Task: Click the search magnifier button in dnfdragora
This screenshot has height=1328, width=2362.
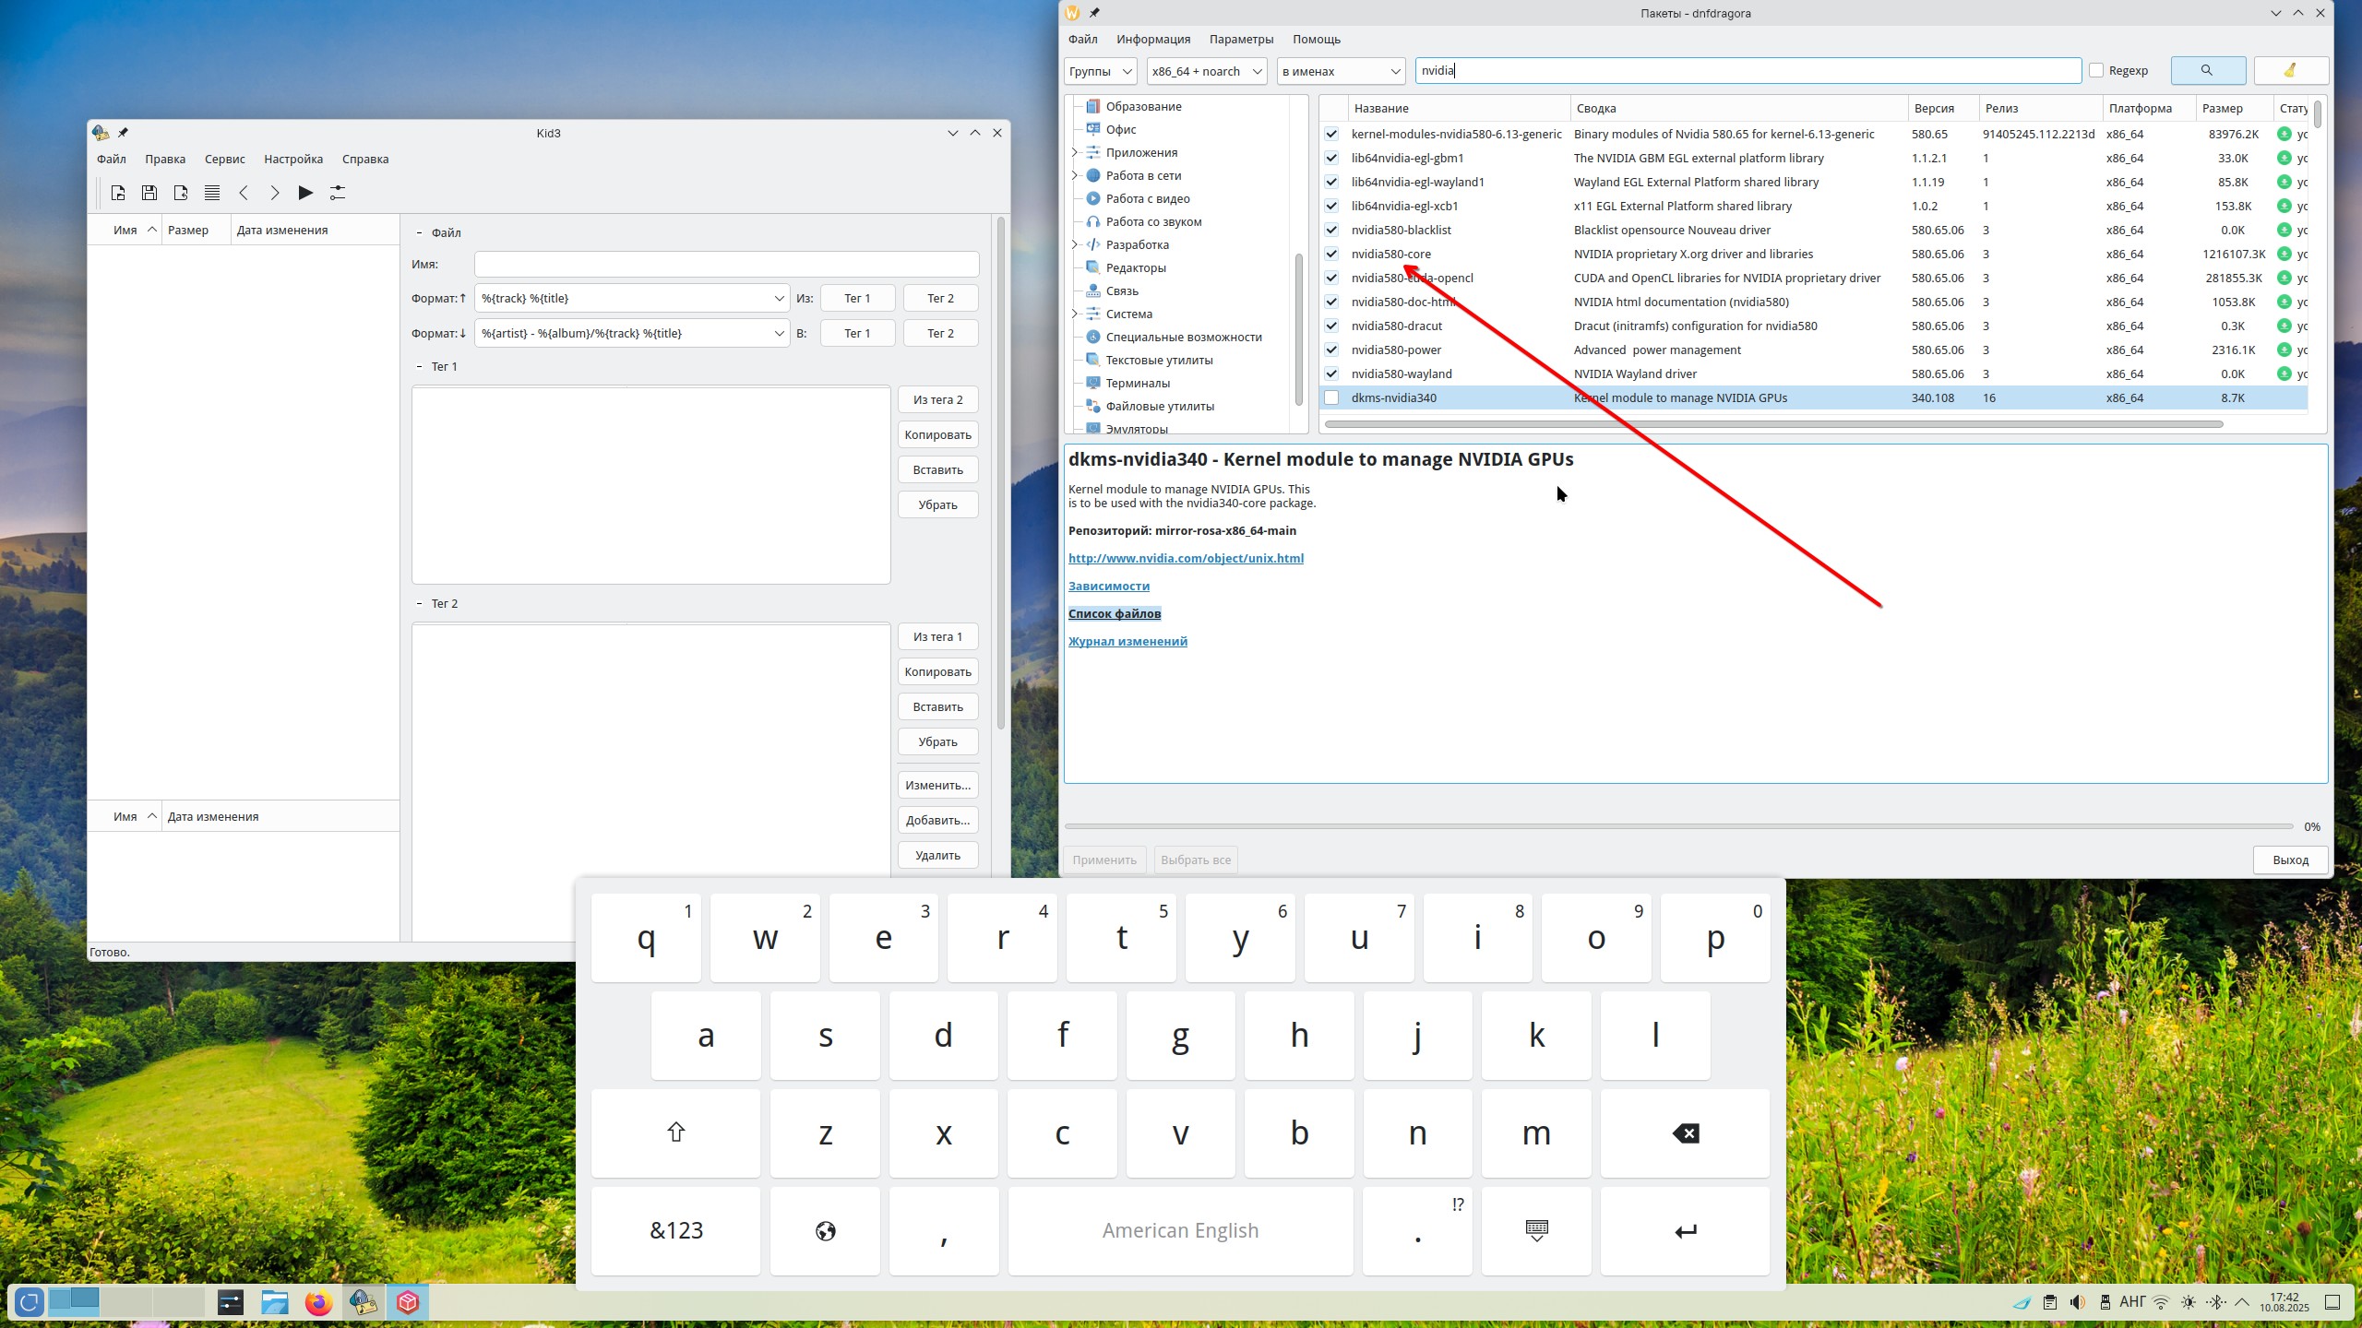Action: (2207, 70)
